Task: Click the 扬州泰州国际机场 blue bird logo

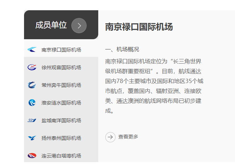Action: tap(32, 138)
